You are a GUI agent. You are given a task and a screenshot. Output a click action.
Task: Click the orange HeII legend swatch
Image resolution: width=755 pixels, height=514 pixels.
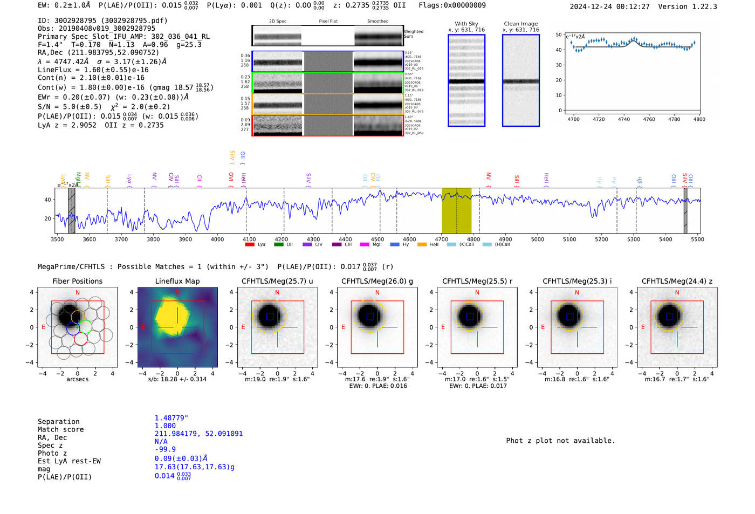[x=422, y=244]
